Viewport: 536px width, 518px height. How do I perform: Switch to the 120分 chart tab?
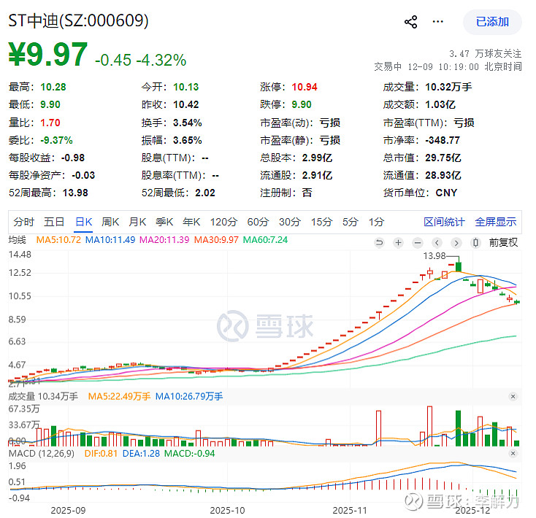coord(223,222)
